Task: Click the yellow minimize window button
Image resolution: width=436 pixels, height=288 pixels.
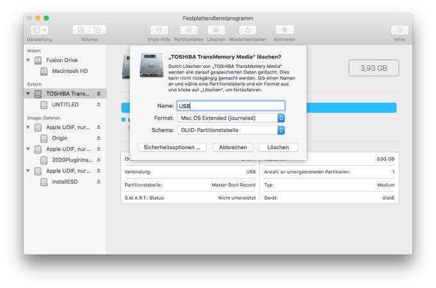Action: point(38,18)
